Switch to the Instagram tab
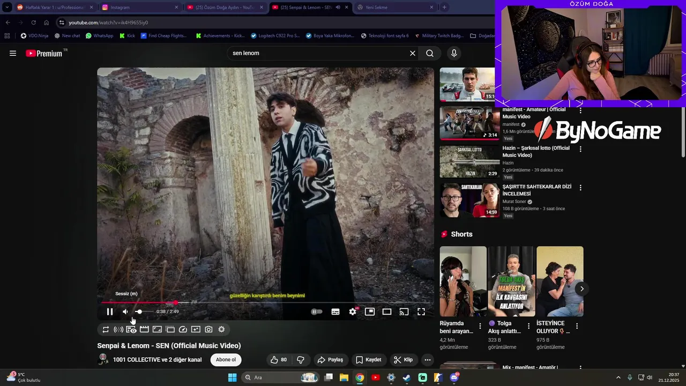The height and width of the screenshot is (386, 686). (140, 8)
